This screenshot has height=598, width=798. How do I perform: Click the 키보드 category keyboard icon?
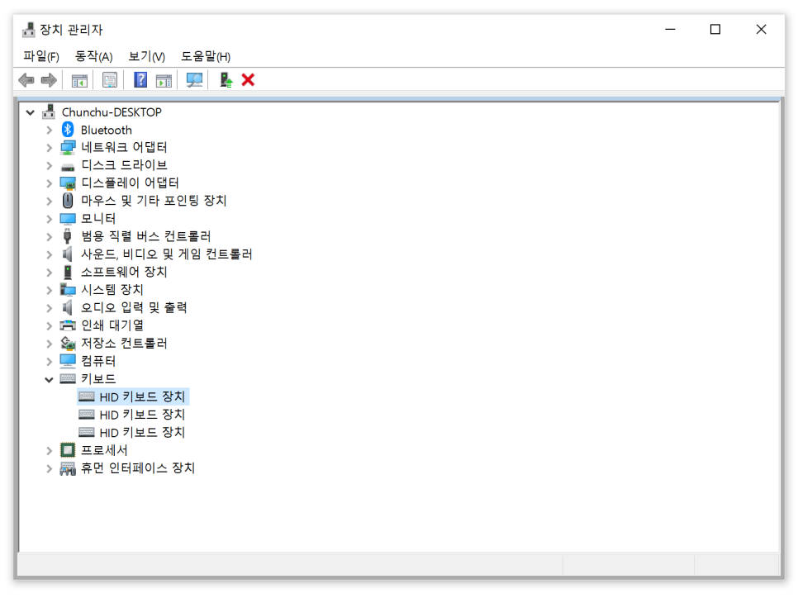pyautogui.click(x=68, y=378)
